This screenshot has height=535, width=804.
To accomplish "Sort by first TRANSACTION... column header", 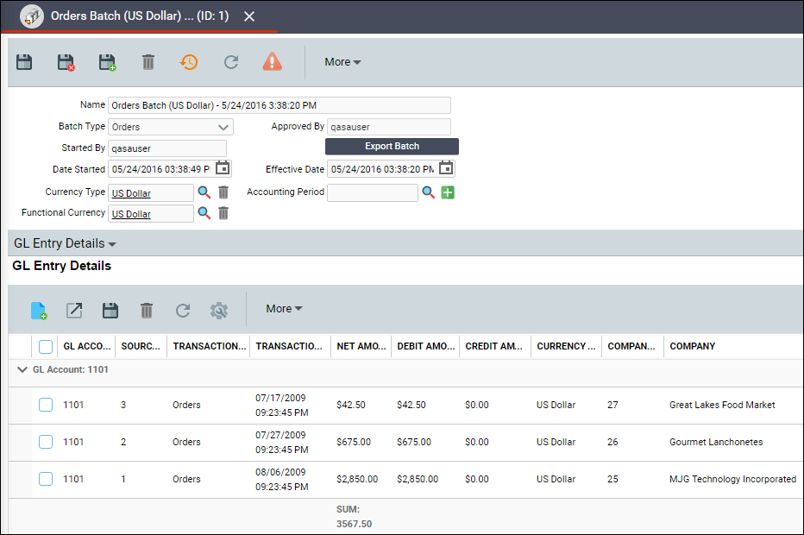I will [x=210, y=346].
